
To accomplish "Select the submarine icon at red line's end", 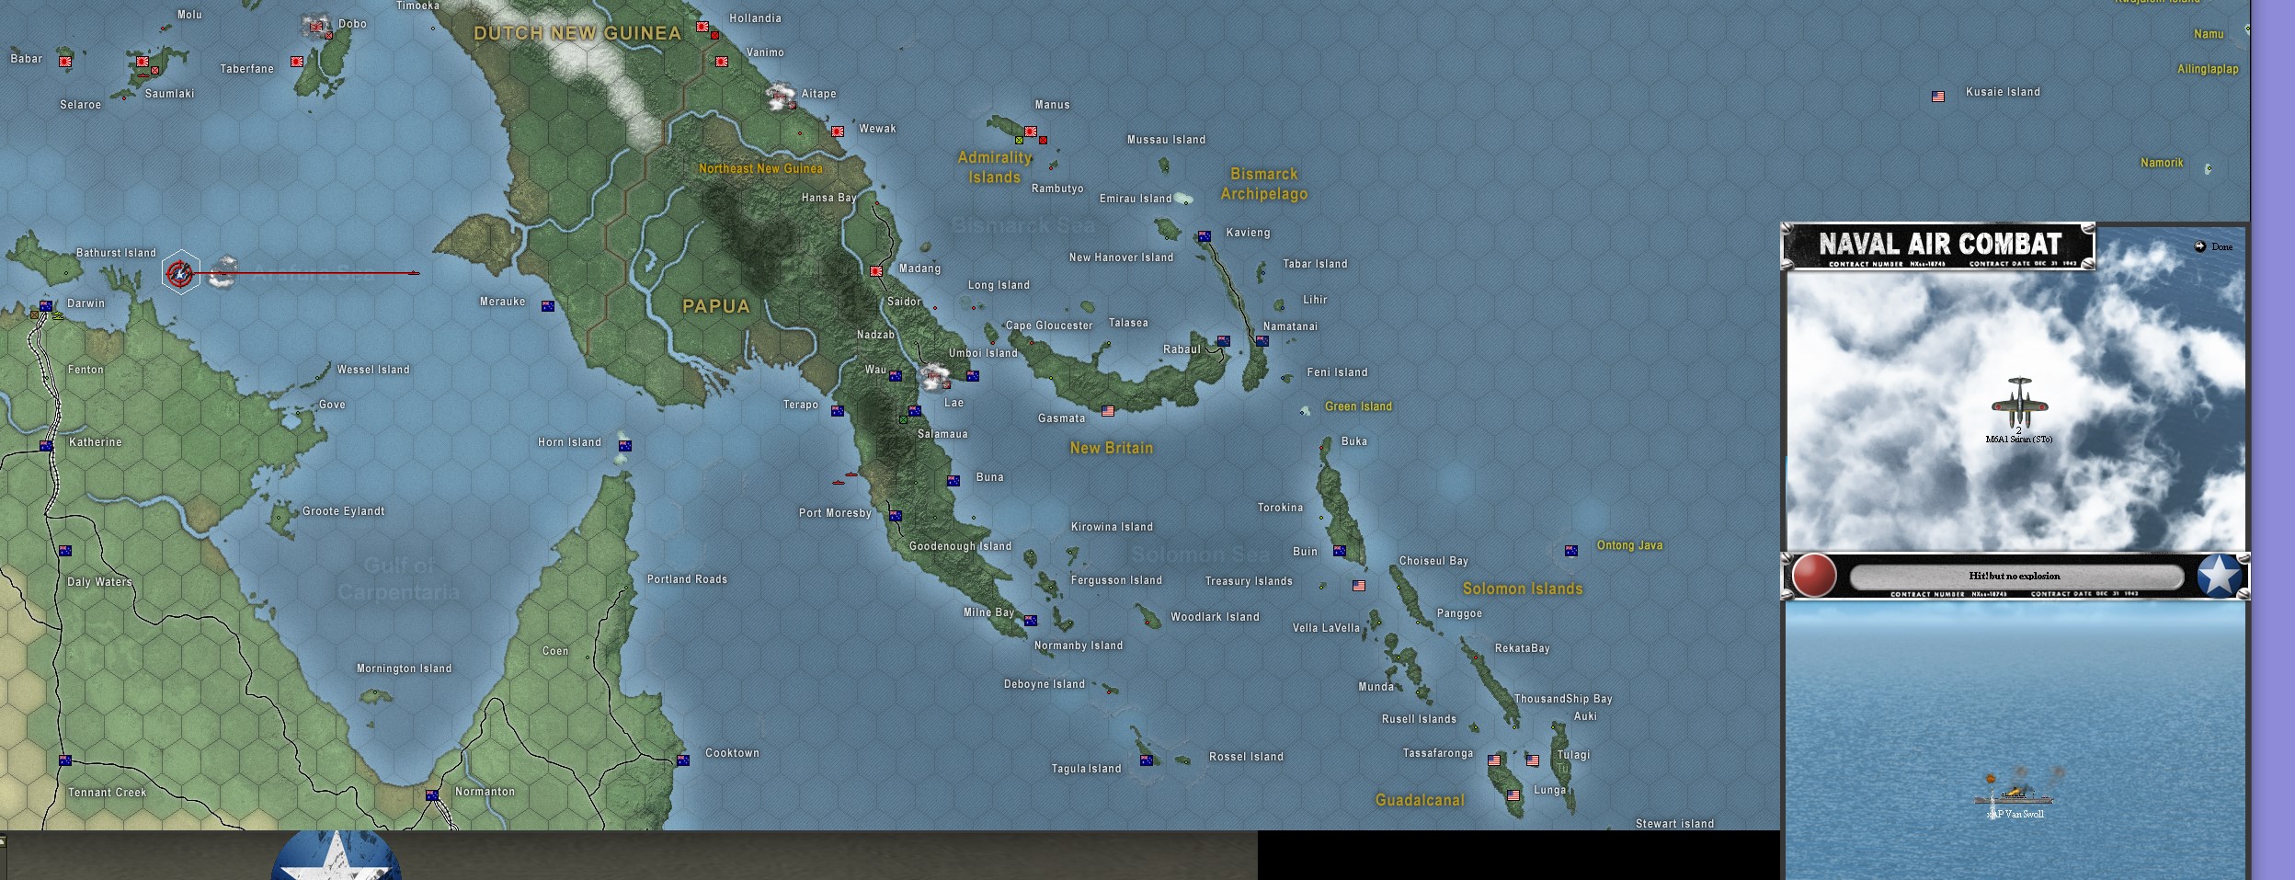I will point(414,272).
